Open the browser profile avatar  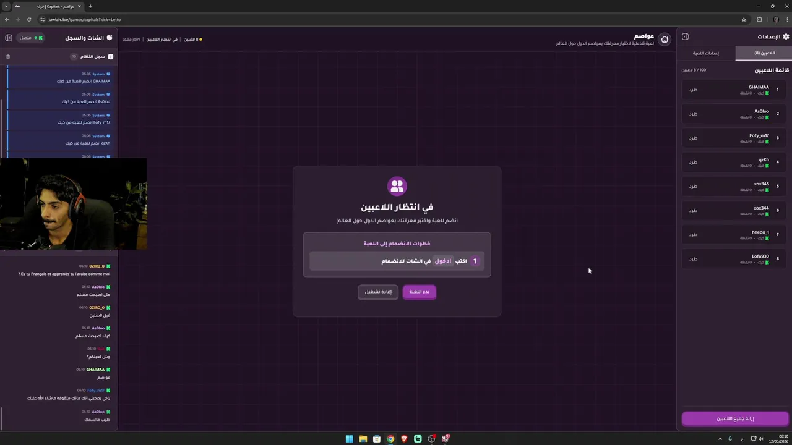[x=776, y=19]
